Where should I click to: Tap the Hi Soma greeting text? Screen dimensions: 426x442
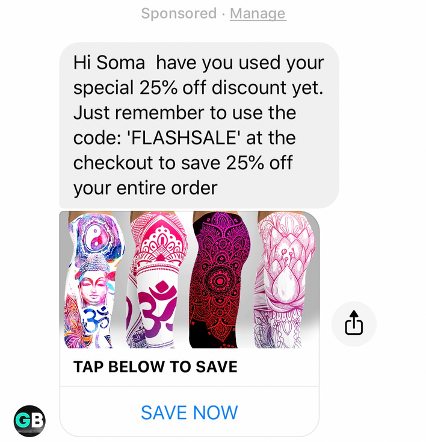pos(109,63)
